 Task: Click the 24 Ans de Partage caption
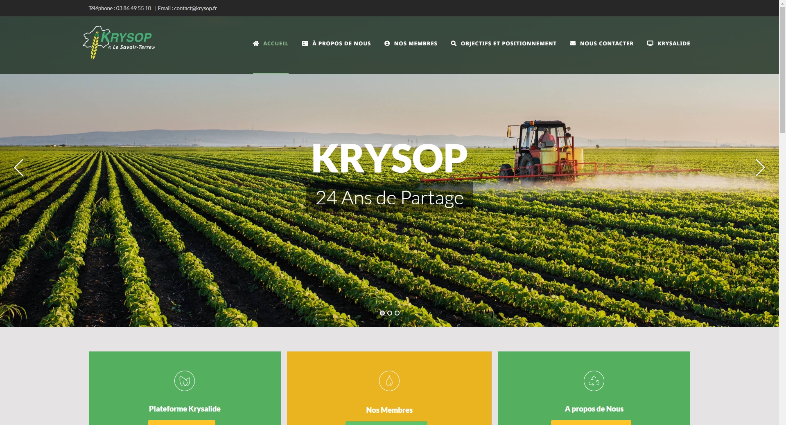pos(389,198)
